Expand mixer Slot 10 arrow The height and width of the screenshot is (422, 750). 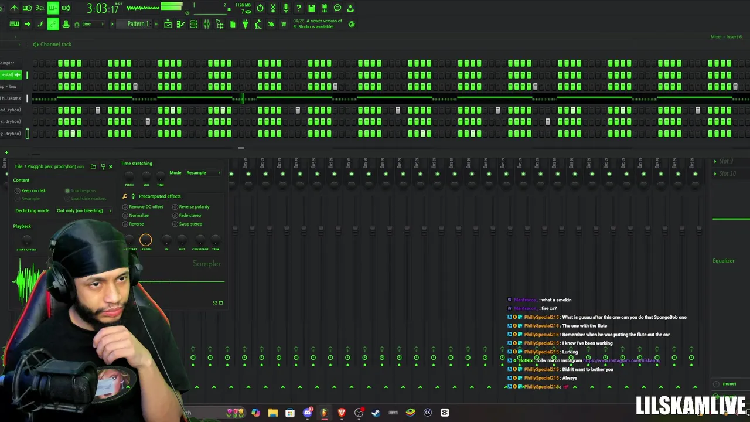(715, 174)
